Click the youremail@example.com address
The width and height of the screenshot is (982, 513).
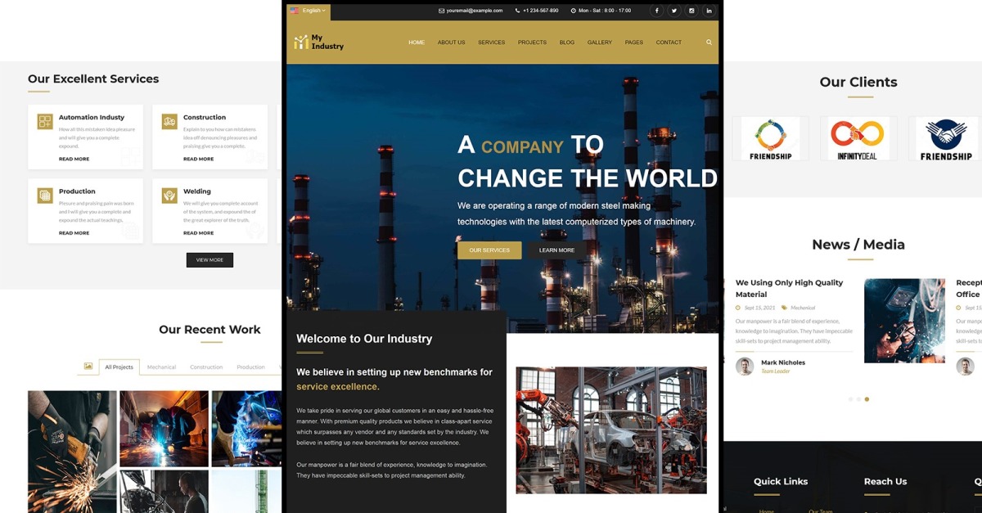[x=475, y=11]
